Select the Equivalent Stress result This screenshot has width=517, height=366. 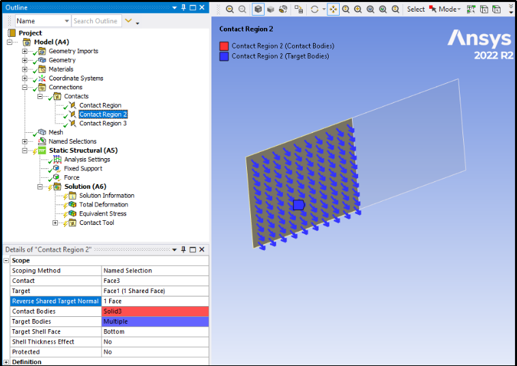102,213
